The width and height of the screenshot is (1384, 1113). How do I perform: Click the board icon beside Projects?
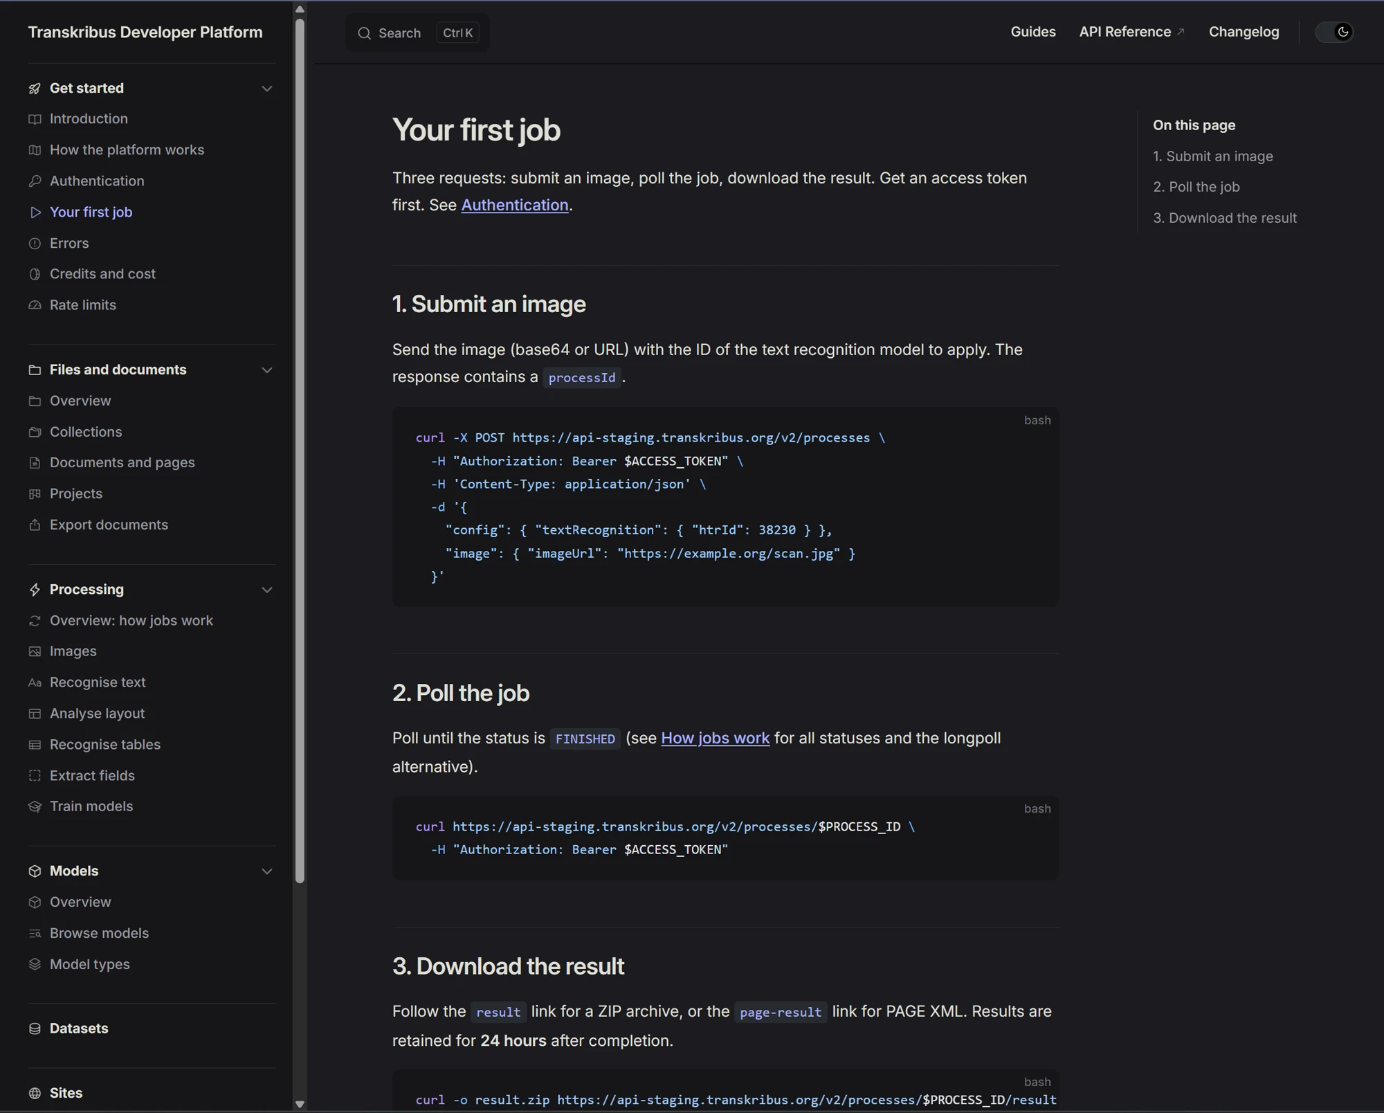click(x=35, y=494)
